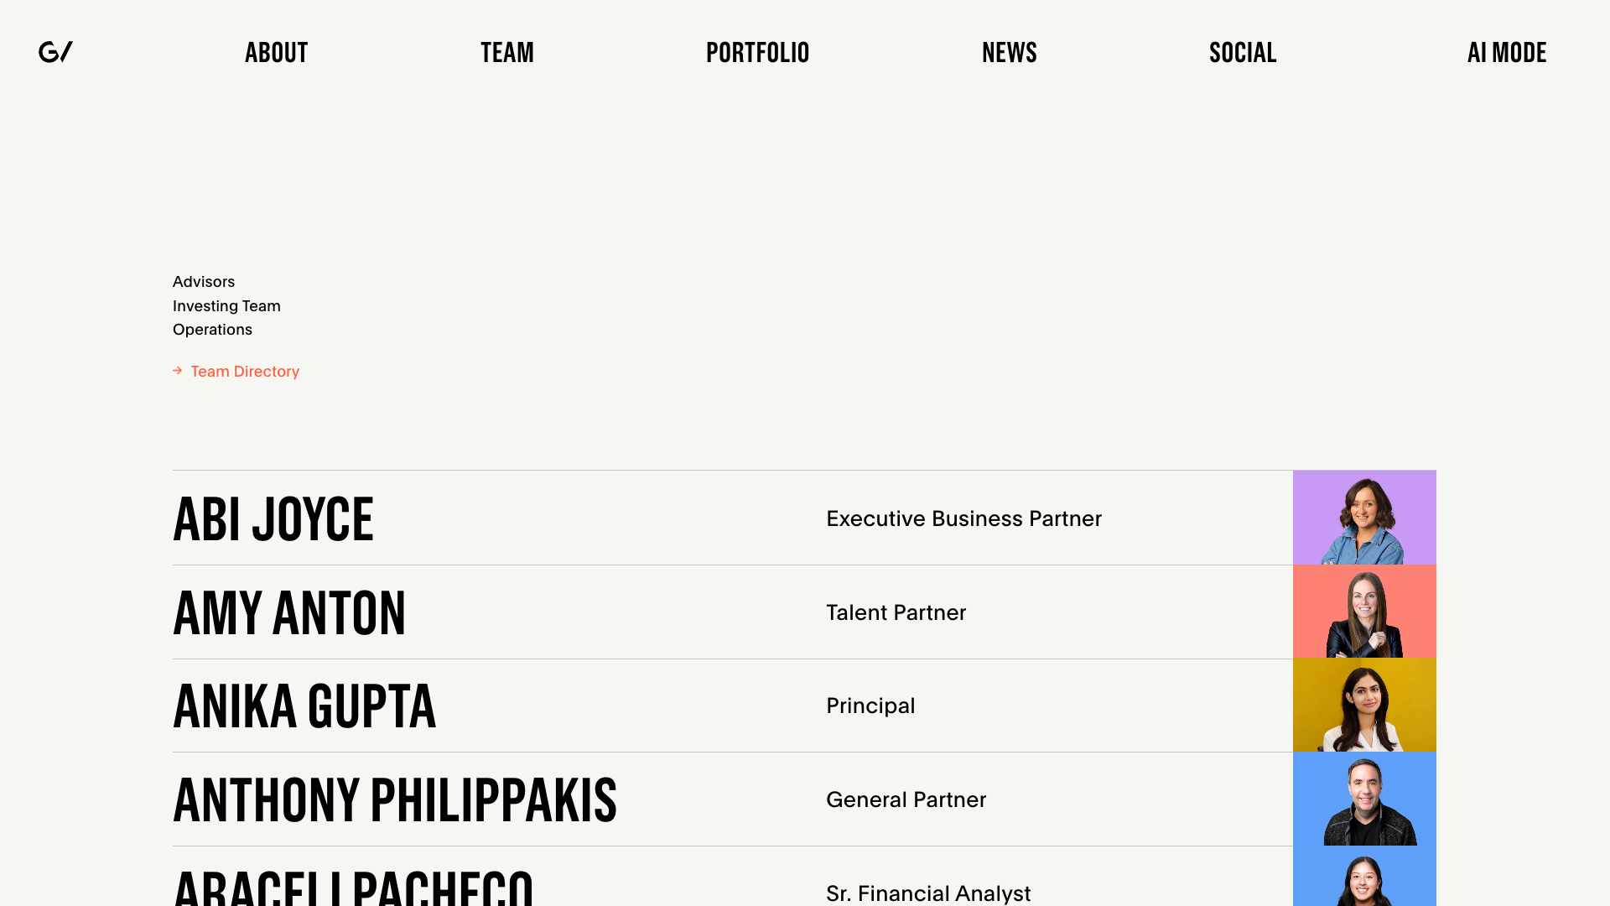1610x906 pixels.
Task: Open the Social menu item
Action: click(1242, 53)
